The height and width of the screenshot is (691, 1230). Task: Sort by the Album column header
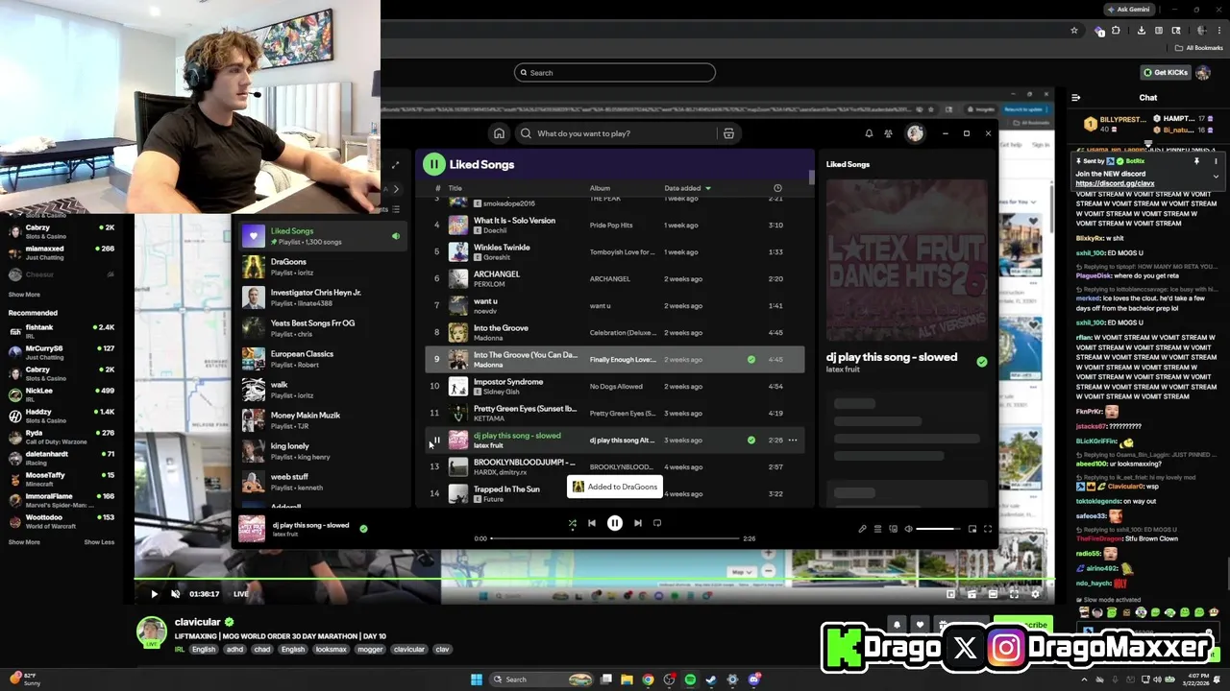pyautogui.click(x=600, y=188)
